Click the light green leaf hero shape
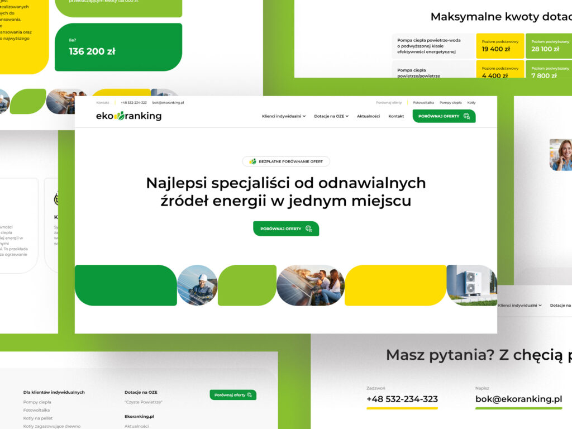 pyautogui.click(x=247, y=285)
